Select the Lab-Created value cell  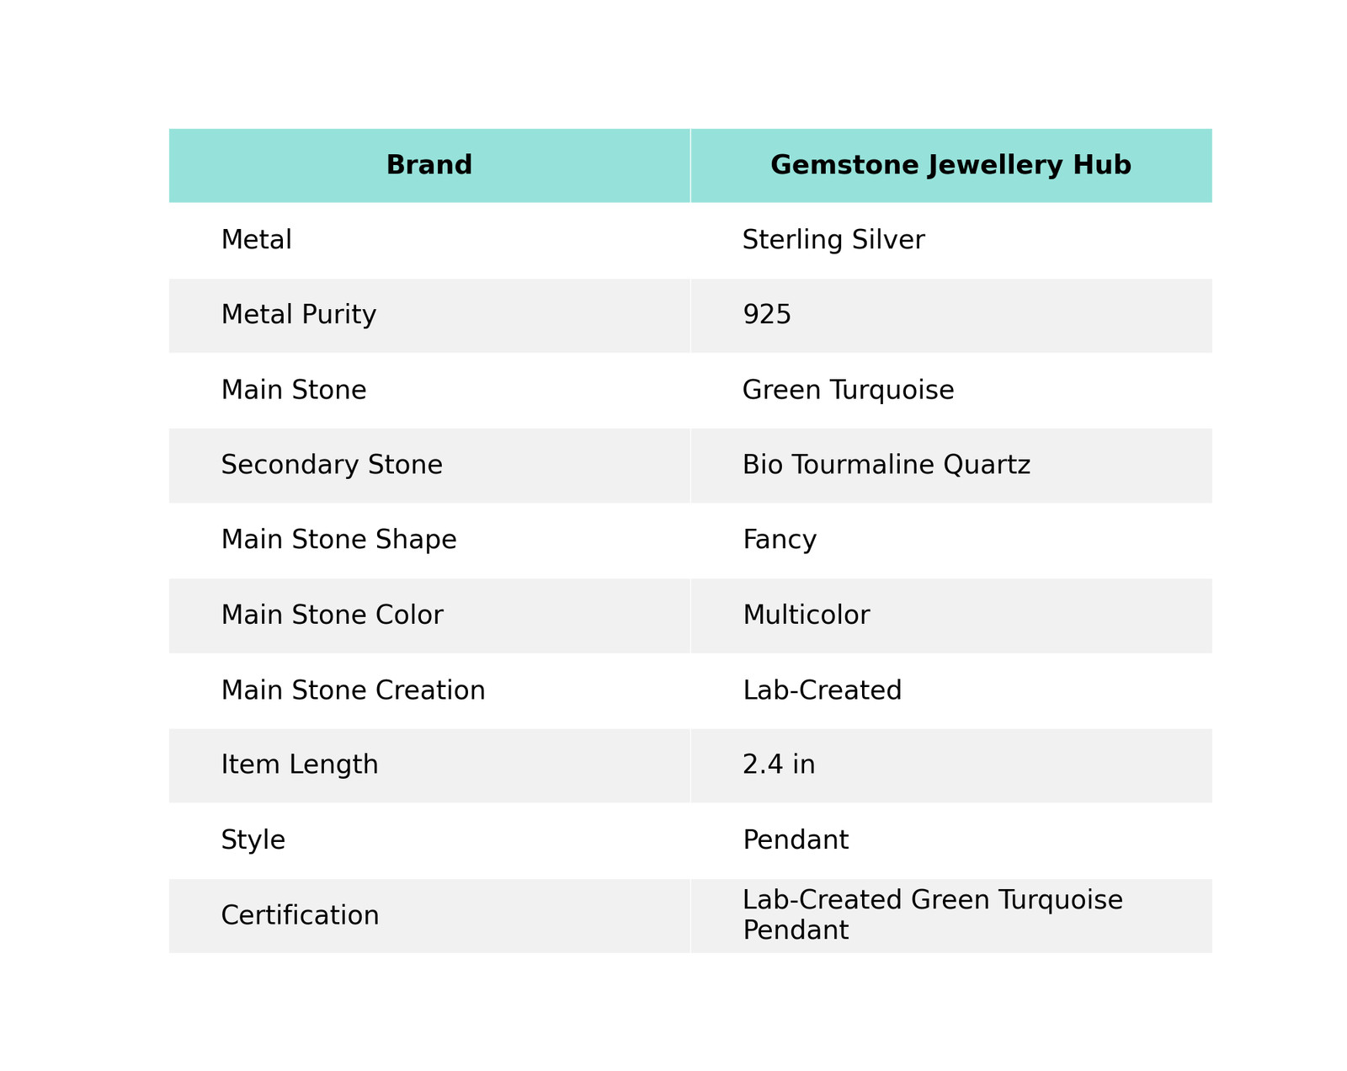coord(950,690)
